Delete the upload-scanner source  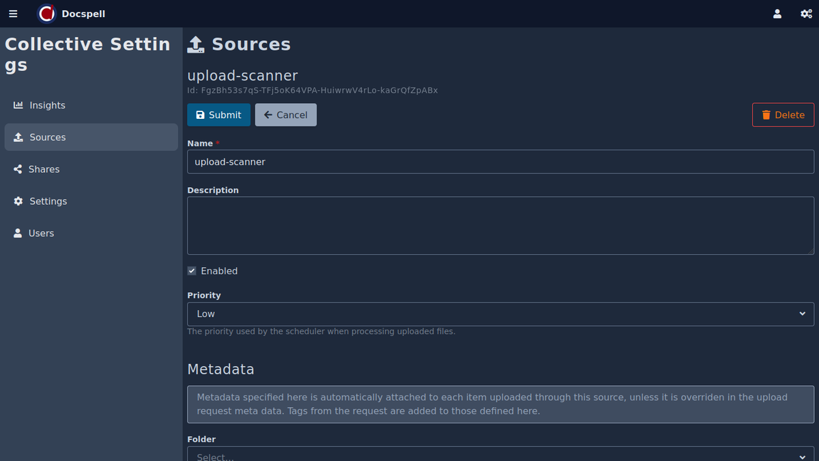782,115
